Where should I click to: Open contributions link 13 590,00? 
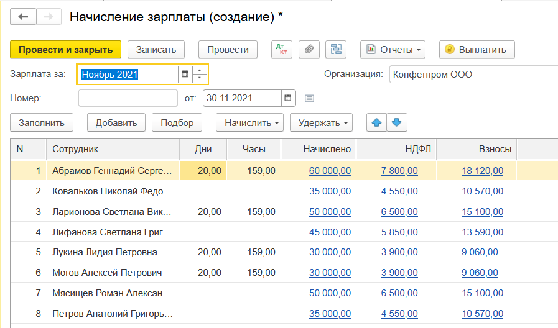click(x=482, y=232)
